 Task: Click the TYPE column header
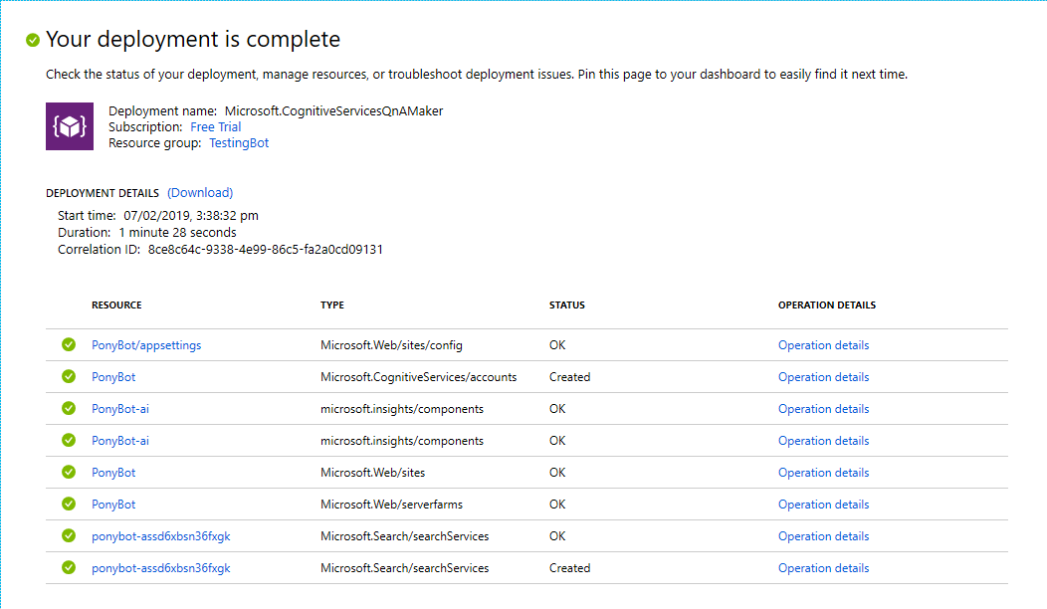coord(332,305)
